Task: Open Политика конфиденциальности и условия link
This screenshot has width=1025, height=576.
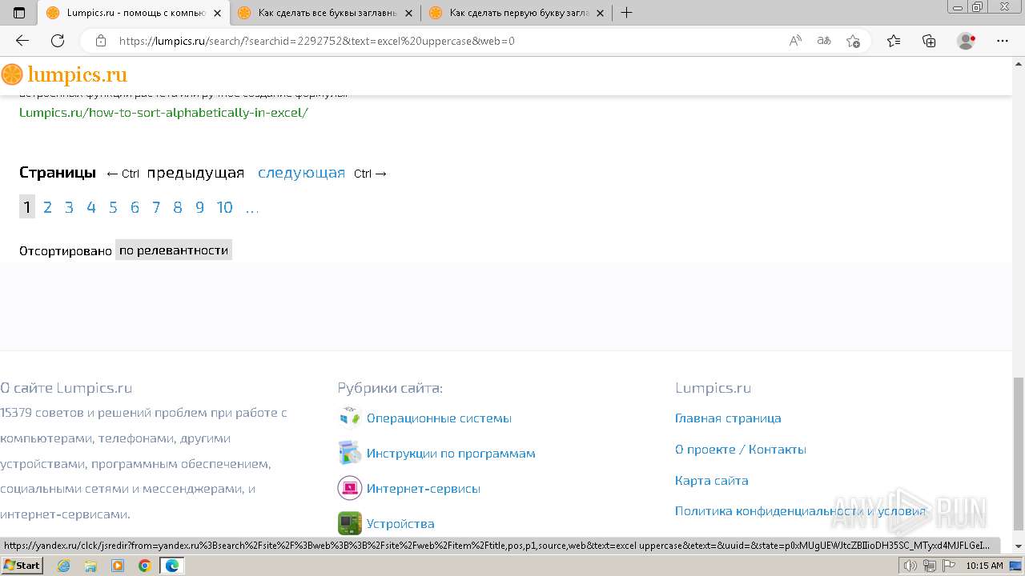Action: 800,510
